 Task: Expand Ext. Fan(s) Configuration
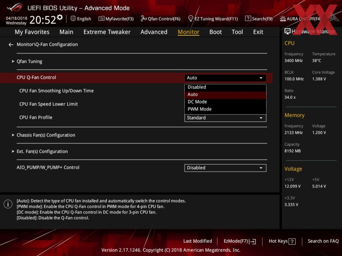(42, 151)
